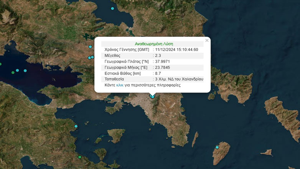This screenshot has width=300, height=169.
Task: Click the location text '3 Χλμ. ΝΔ του Χαλανδρίου'
Action: click(179, 79)
